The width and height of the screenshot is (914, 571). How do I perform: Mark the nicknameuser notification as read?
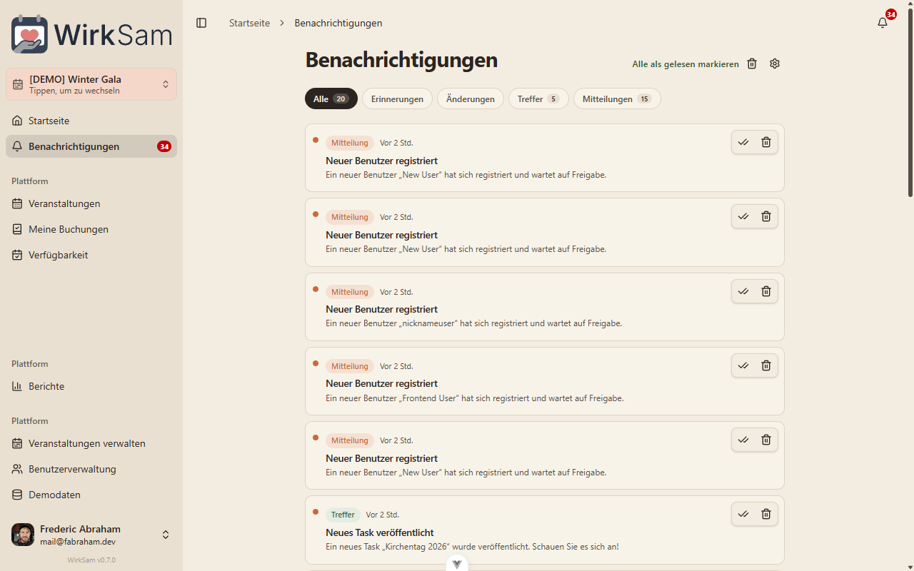(x=743, y=291)
